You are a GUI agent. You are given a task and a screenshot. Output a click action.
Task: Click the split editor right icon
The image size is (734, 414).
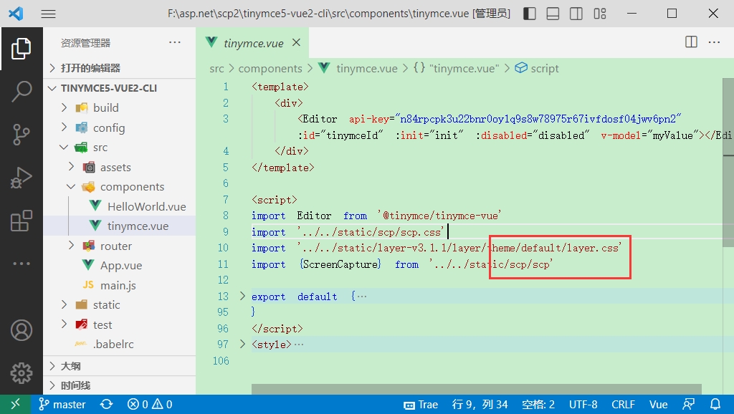point(691,42)
